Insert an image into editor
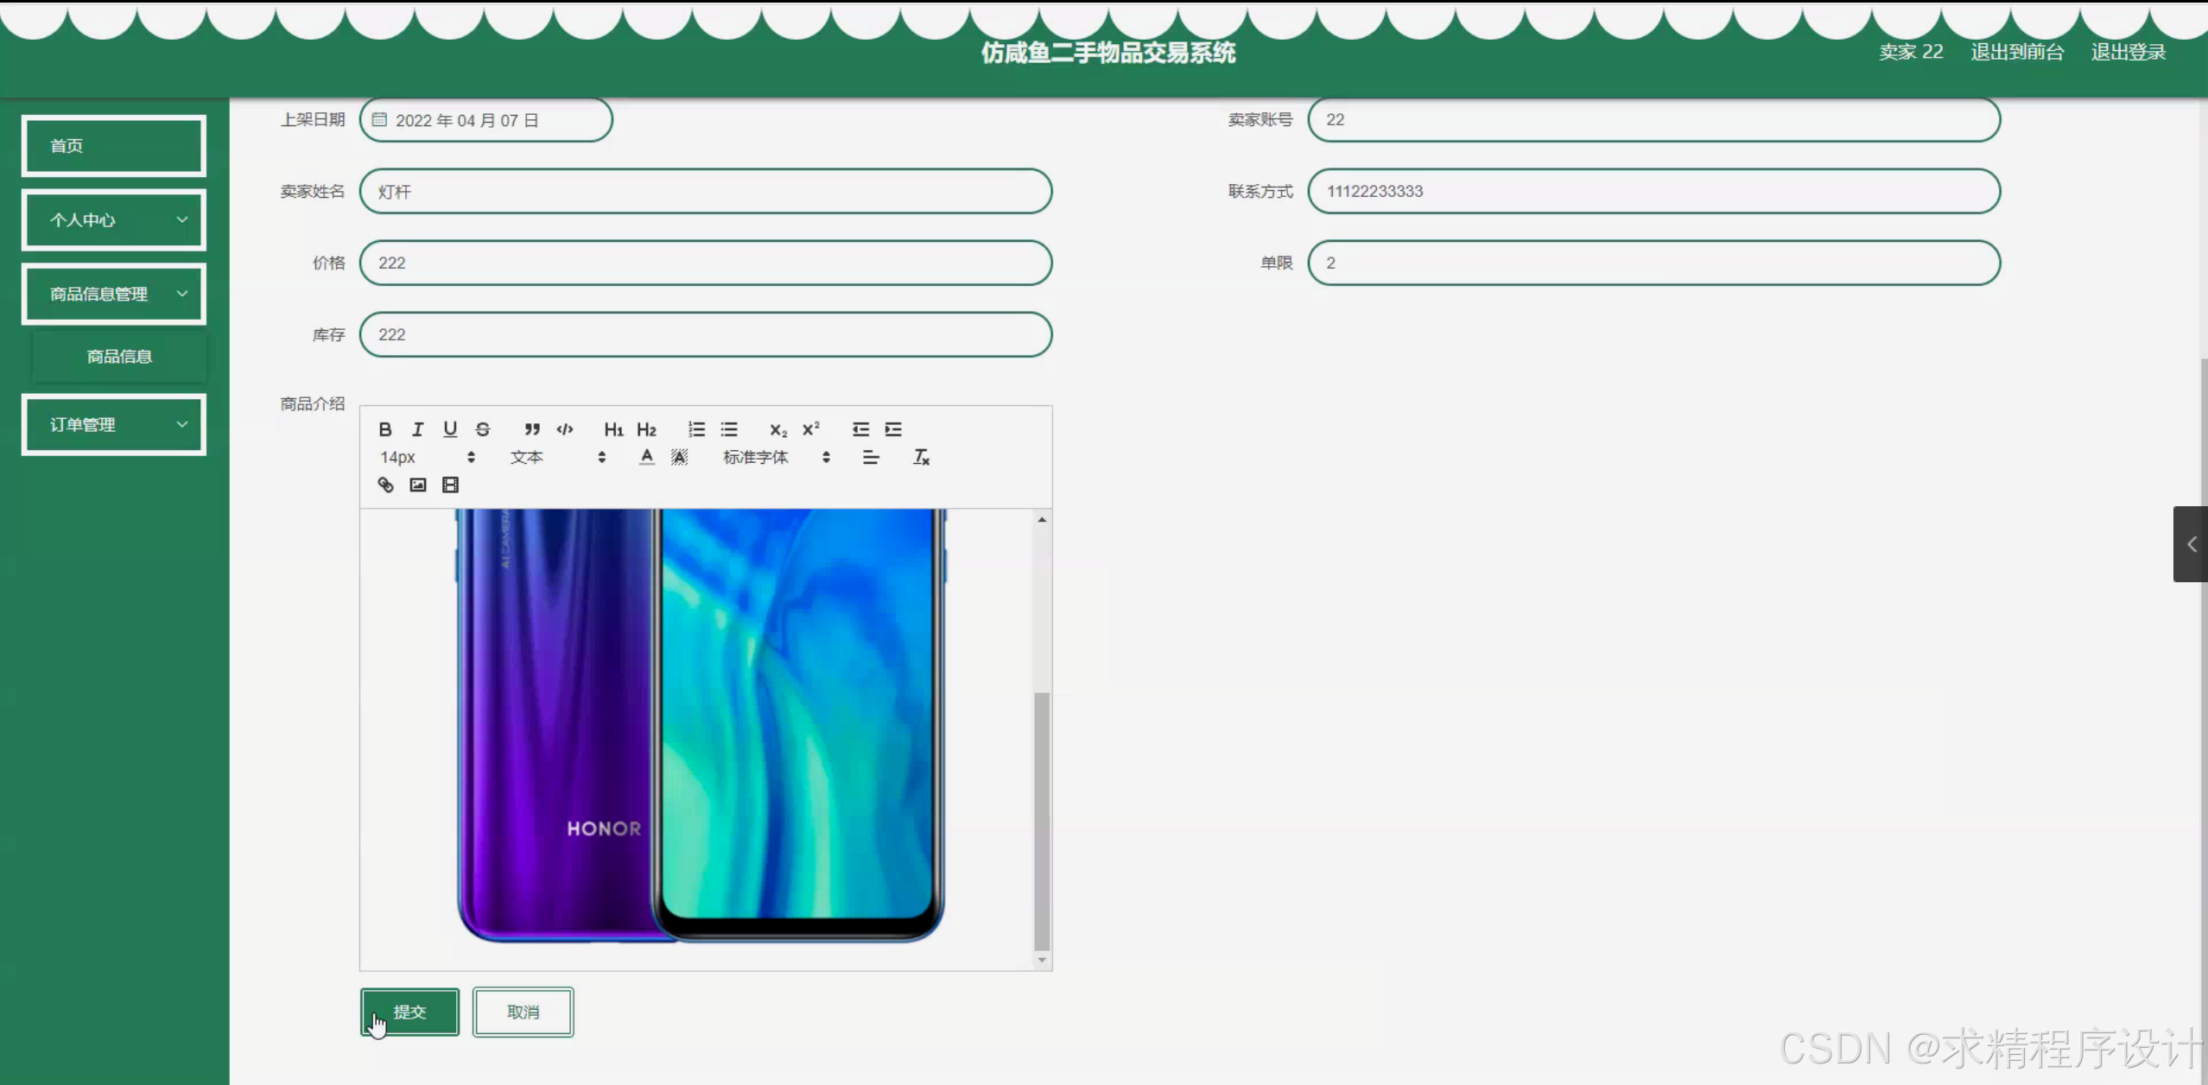This screenshot has width=2208, height=1085. 418,485
